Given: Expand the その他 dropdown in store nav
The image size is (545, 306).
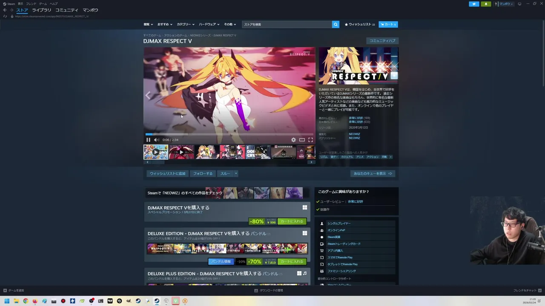Looking at the screenshot, I should click(229, 24).
